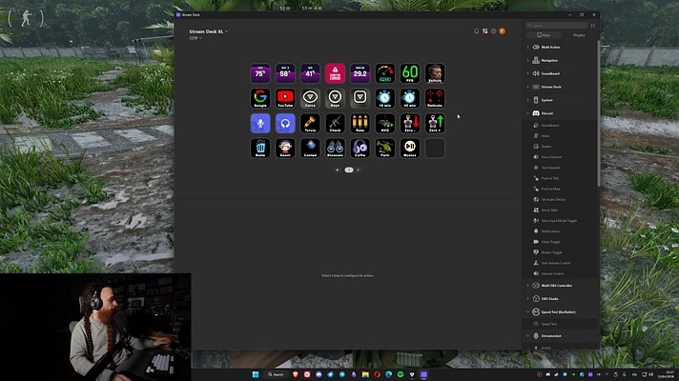Select the Zero minus red arrow key
Screen dimensions: 679x381
pos(410,123)
